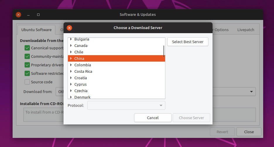Uncheck Community-maintained software checkbox
The image size is (274, 147).
(27, 56)
